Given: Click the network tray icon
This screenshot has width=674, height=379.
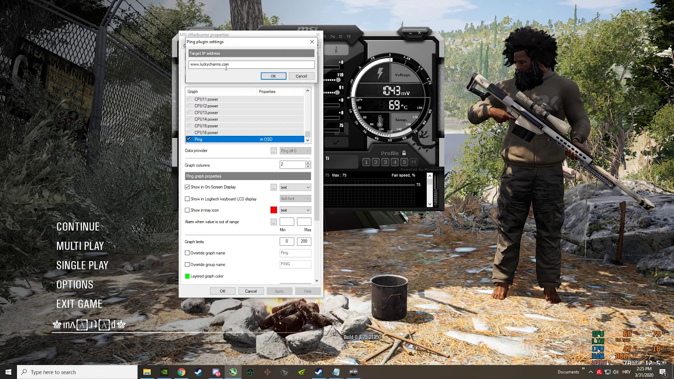Looking at the screenshot, I should point(607,372).
